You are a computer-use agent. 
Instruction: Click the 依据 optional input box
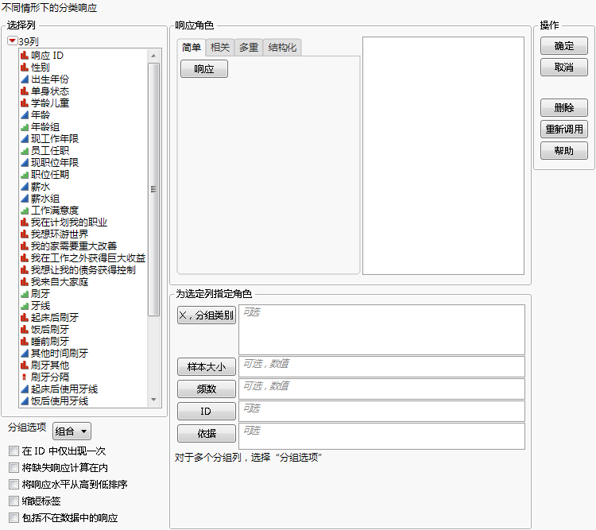click(381, 436)
